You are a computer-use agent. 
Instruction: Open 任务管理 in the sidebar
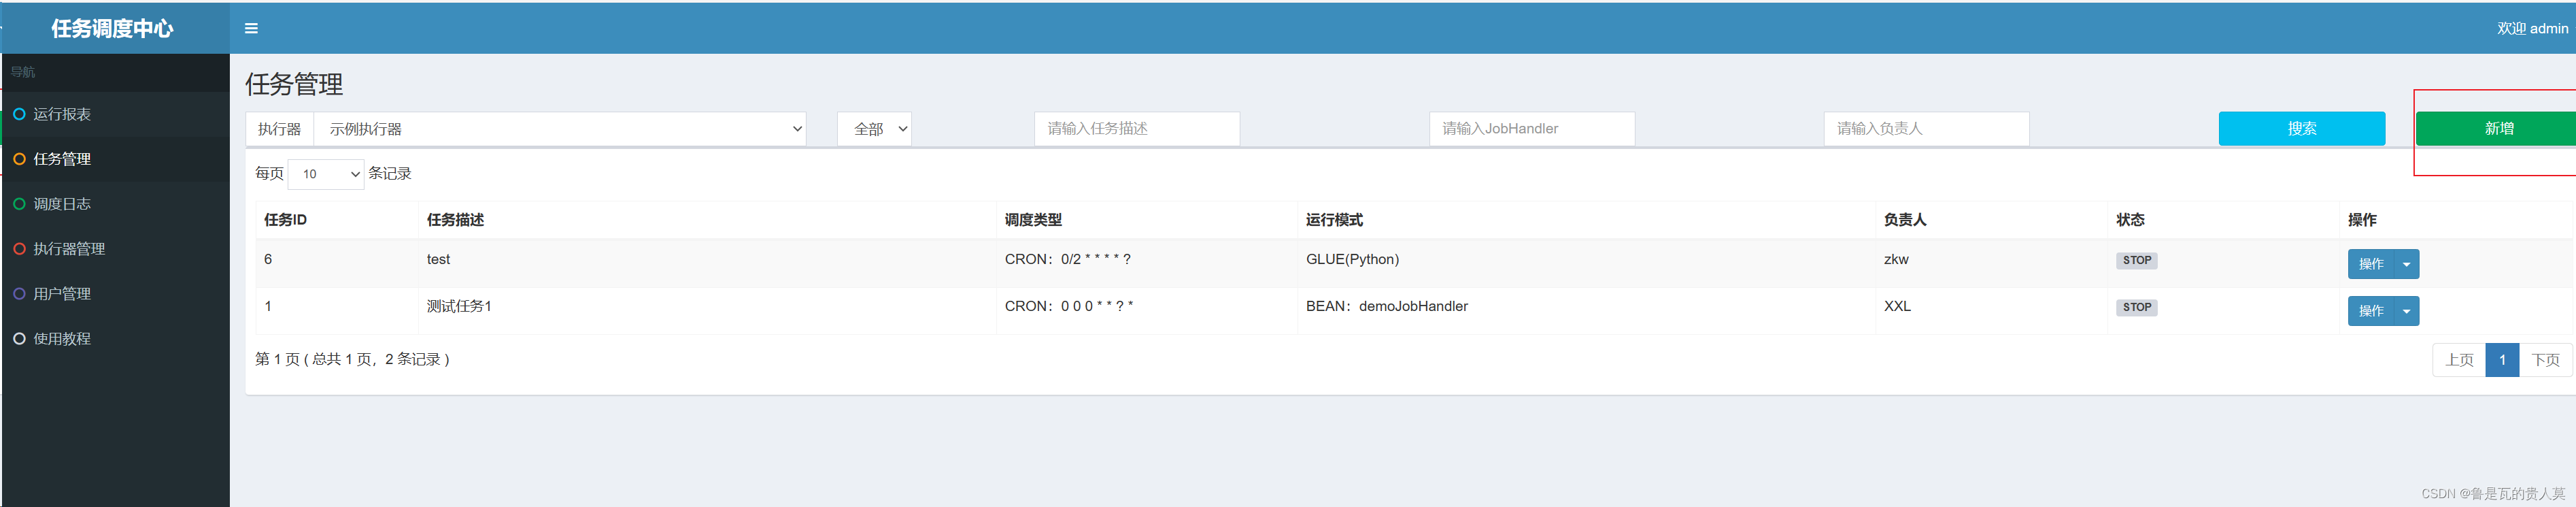[x=115, y=159]
